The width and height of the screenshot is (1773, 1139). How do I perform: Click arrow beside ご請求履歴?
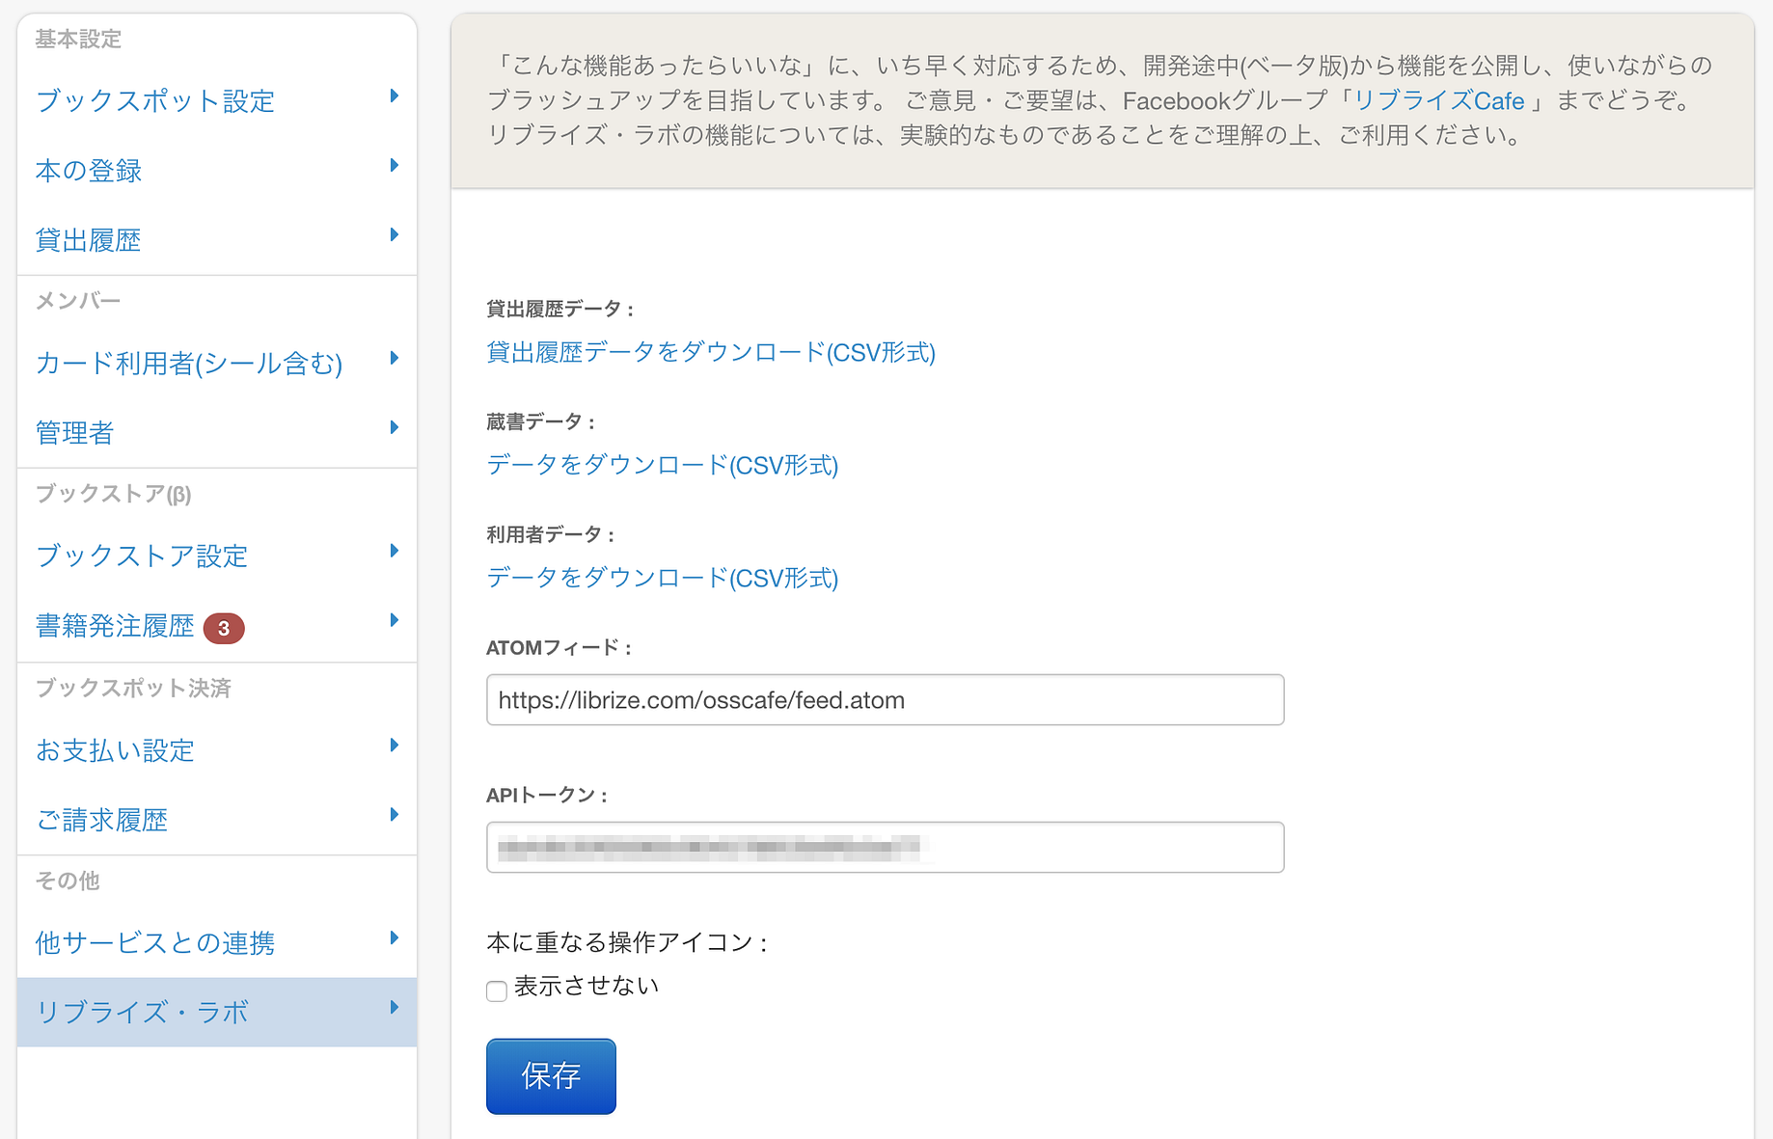pos(395,814)
